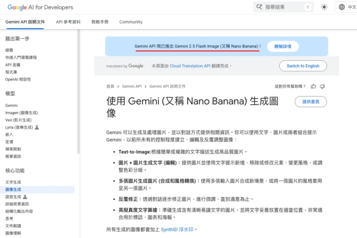Open the SynthID 浮水印 link
The height and width of the screenshot is (238, 357).
coord(177,229)
